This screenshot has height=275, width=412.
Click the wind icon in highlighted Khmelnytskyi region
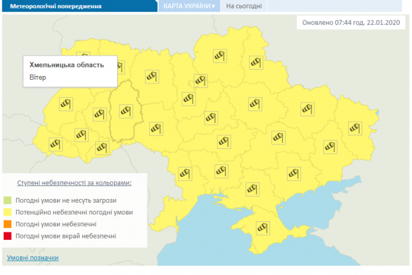pos(126,111)
